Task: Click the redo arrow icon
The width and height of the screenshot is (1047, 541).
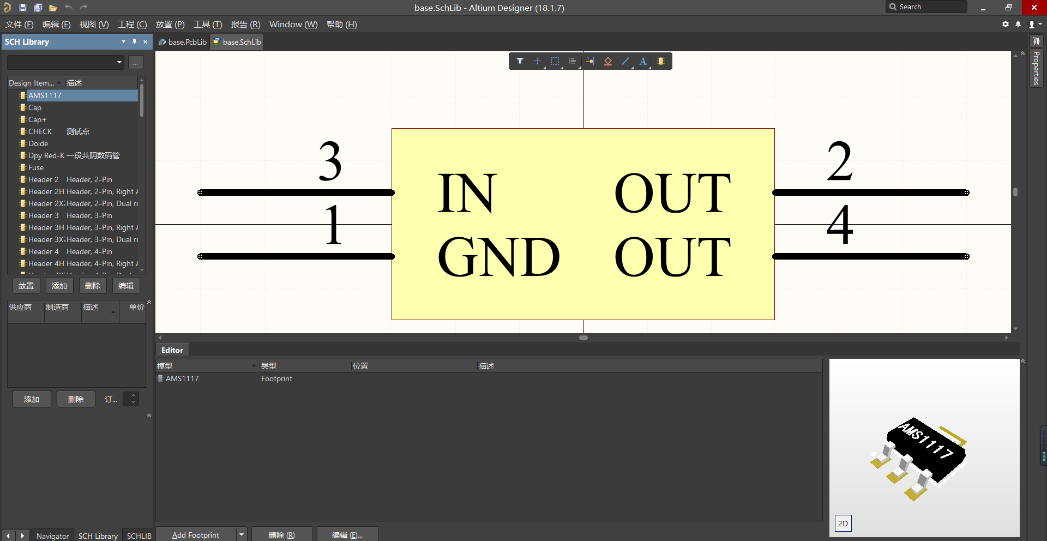Action: click(x=83, y=8)
